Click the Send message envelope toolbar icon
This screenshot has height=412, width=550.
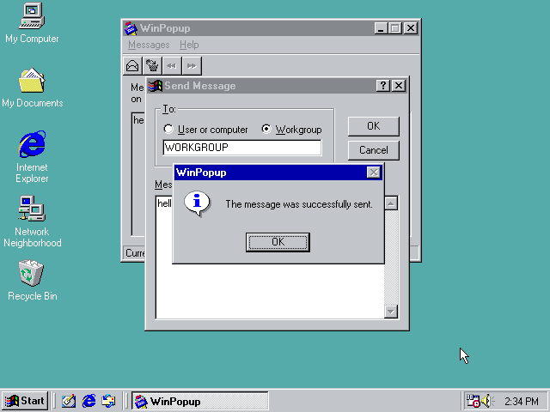click(x=132, y=66)
